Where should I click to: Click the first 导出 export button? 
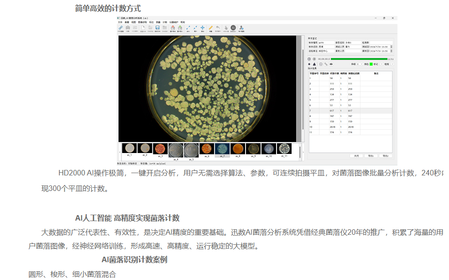[371, 156]
